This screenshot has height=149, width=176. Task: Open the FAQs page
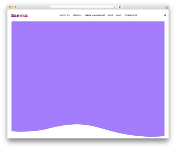pos(111,15)
